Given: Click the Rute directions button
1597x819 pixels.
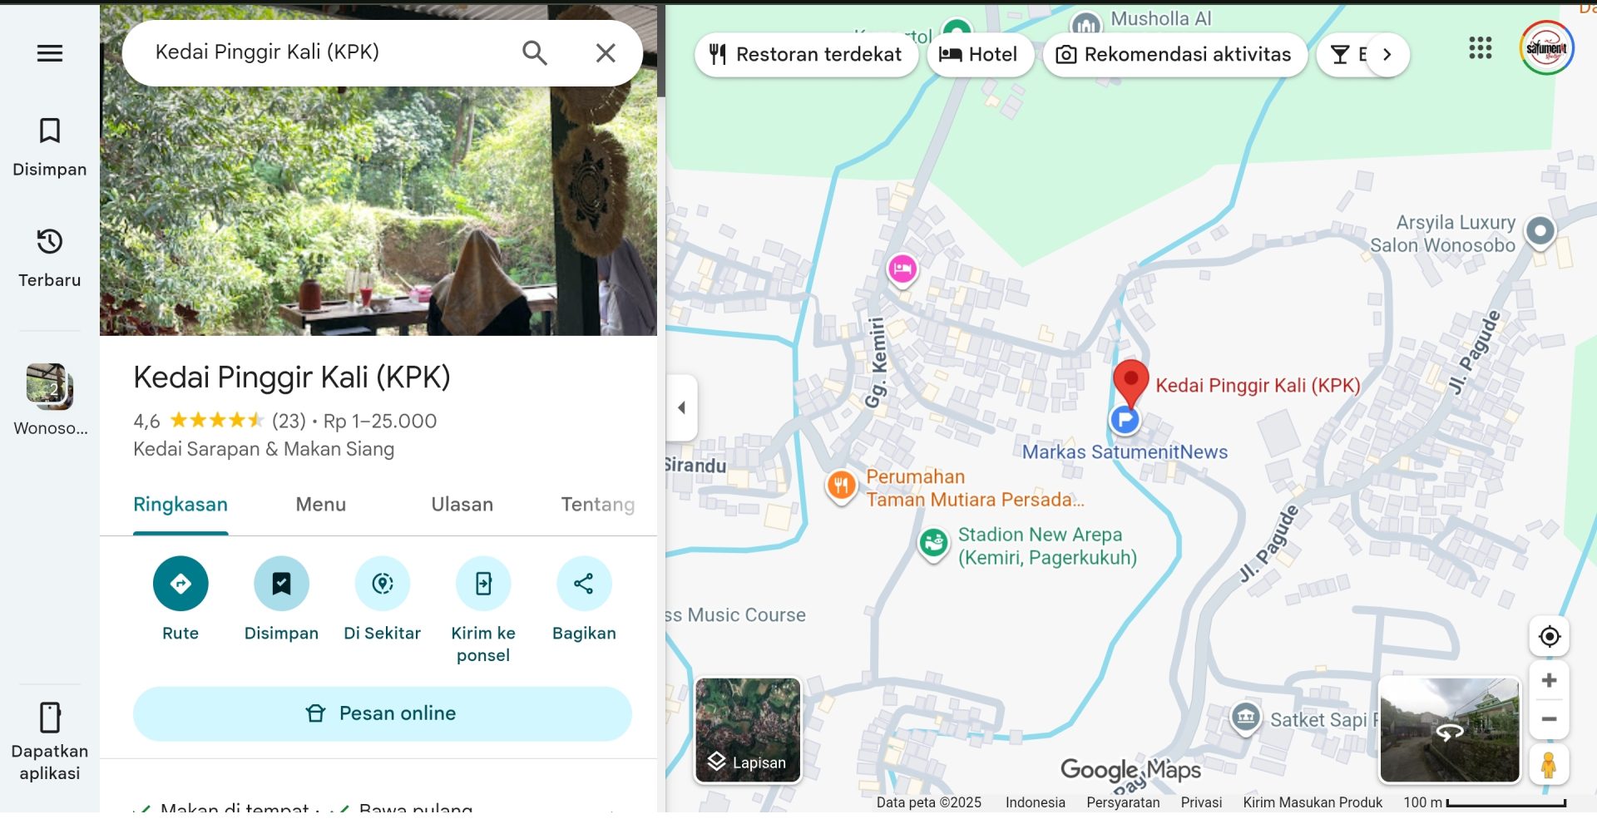Looking at the screenshot, I should point(180,584).
